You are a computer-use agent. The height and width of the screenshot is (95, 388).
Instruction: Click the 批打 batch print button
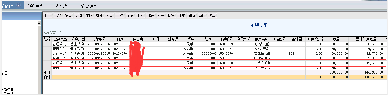point(140,16)
